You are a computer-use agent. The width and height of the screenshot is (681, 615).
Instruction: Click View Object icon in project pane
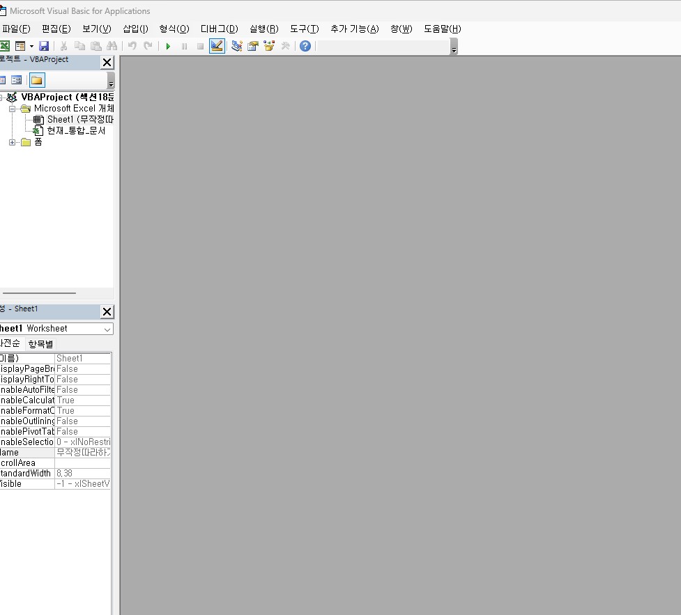click(16, 80)
